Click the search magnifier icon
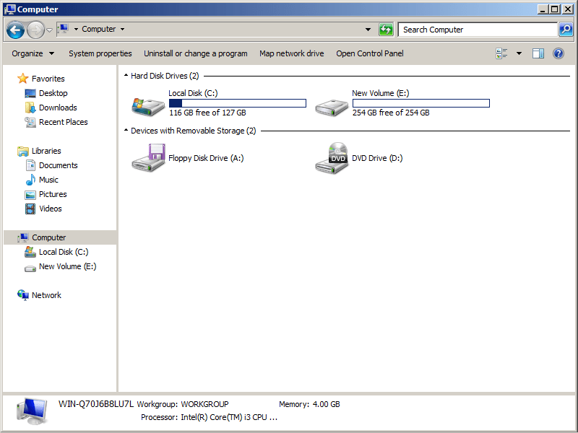This screenshot has height=433, width=578. [566, 30]
